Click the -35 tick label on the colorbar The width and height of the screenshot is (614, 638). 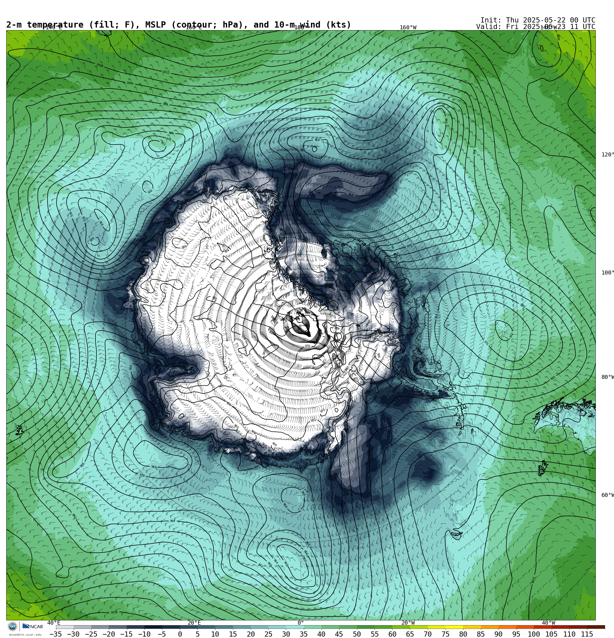point(55,634)
